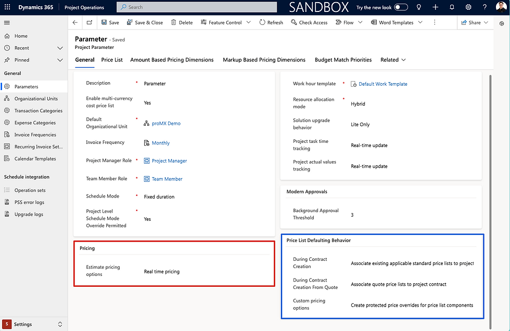The height and width of the screenshot is (331, 510).
Task: Click the help question mark icon
Action: 484,7
